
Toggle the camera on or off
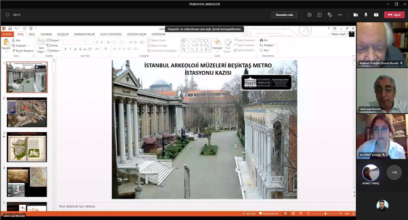355,15
